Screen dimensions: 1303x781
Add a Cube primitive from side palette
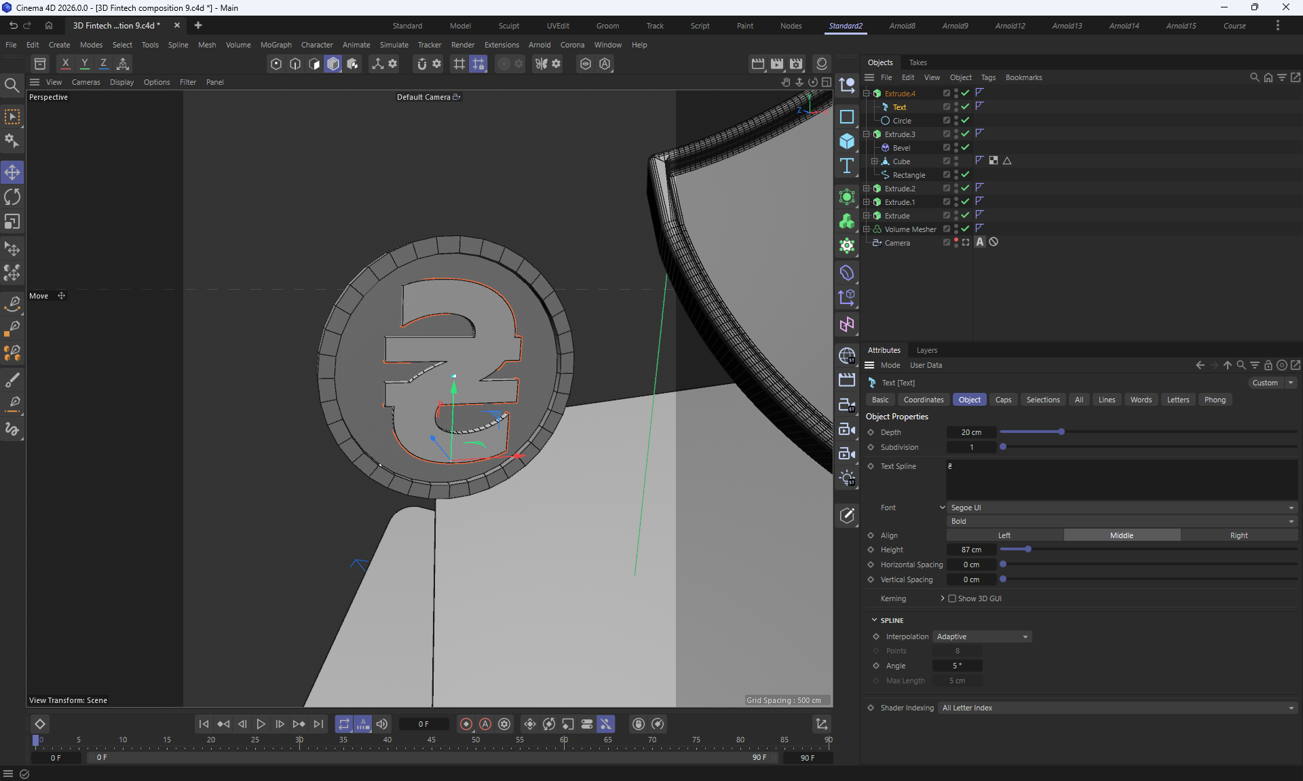coord(847,141)
